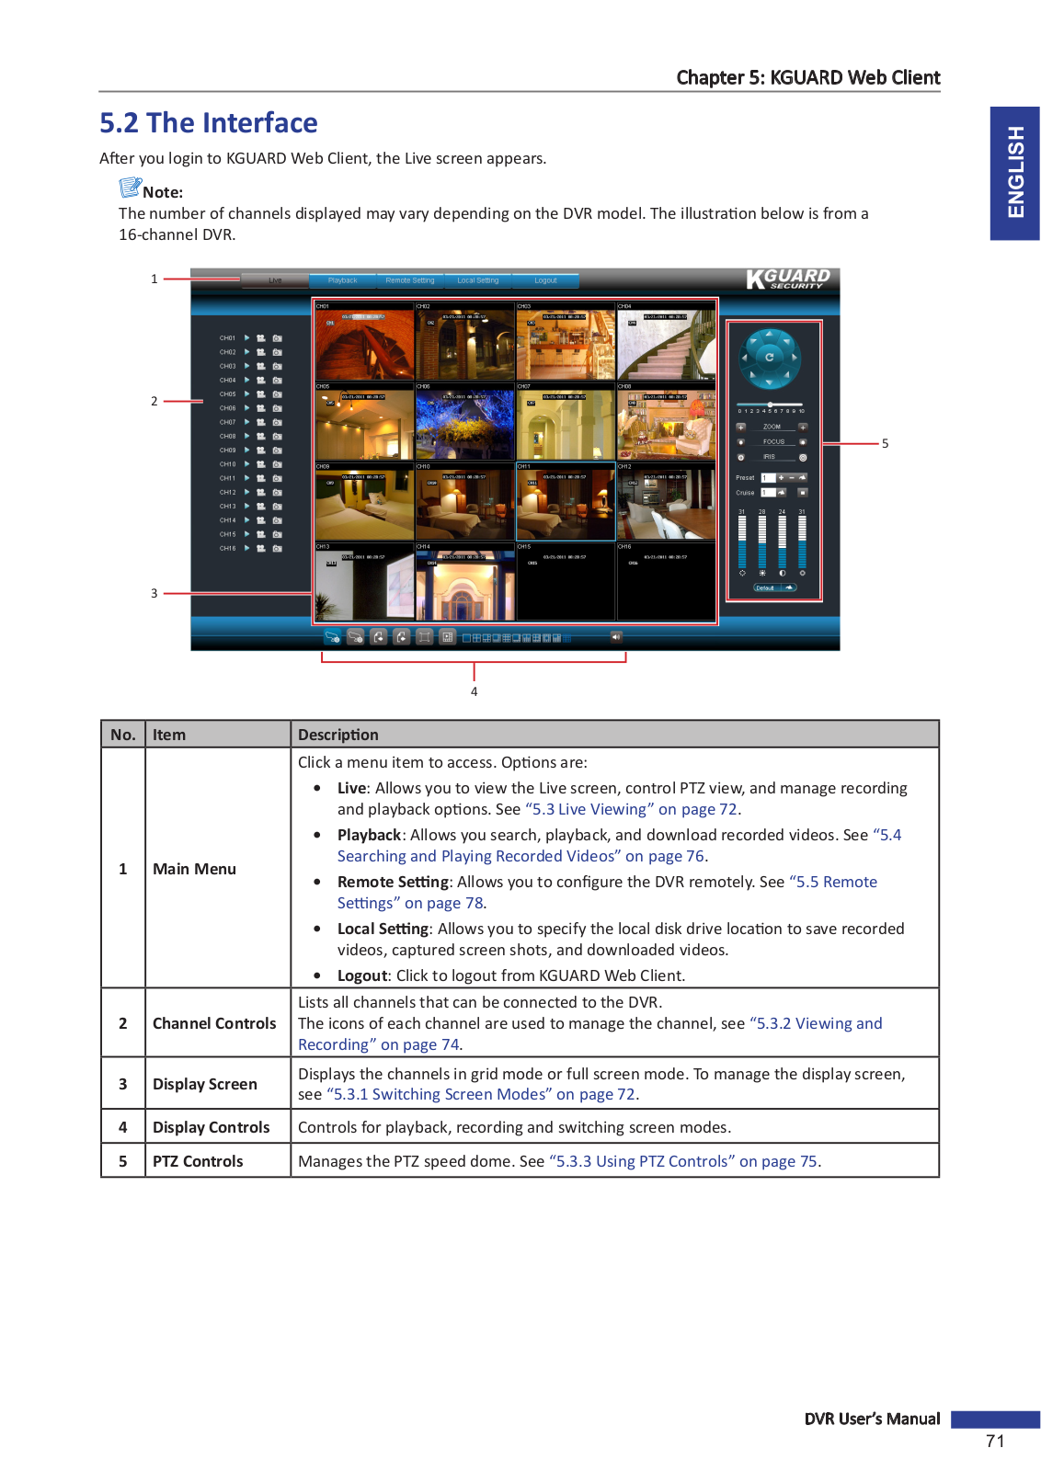Viewport: 1041px width, 1471px height.
Task: Click the highlighted first icon in the display controls
Action: 333,637
